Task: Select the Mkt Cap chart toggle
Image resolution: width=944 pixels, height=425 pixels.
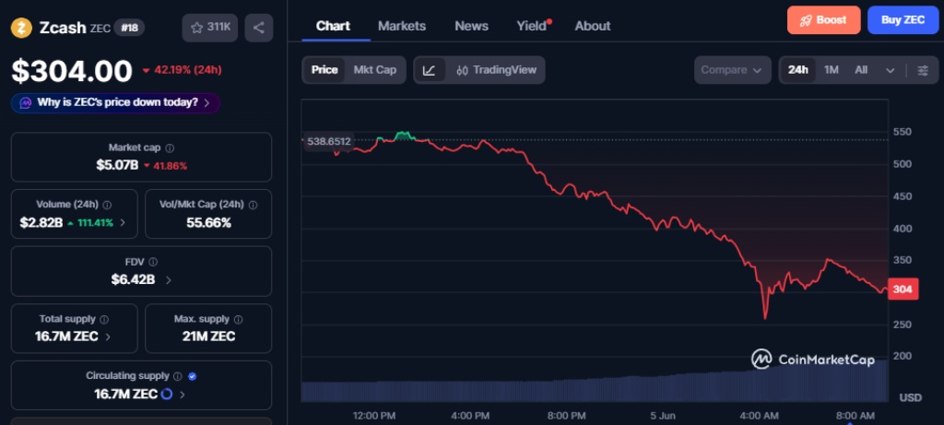Action: coord(374,70)
